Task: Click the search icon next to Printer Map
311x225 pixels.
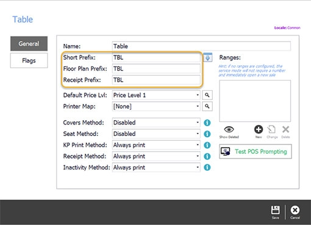Action: pyautogui.click(x=207, y=106)
